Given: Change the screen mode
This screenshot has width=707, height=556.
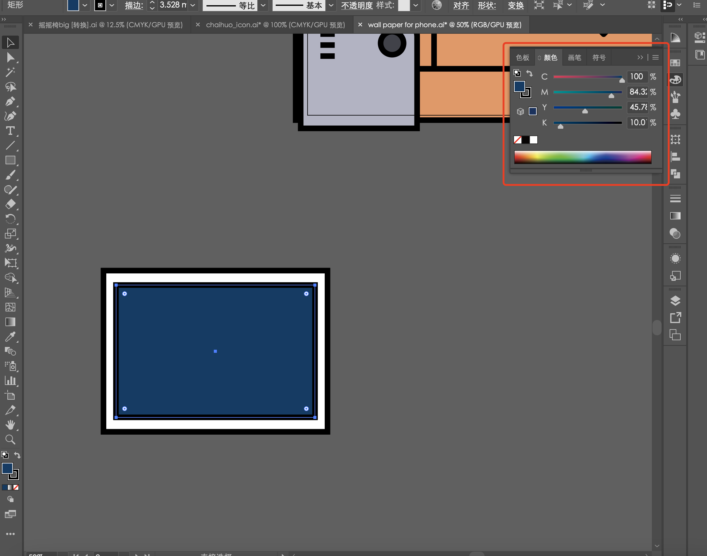Looking at the screenshot, I should 10,514.
